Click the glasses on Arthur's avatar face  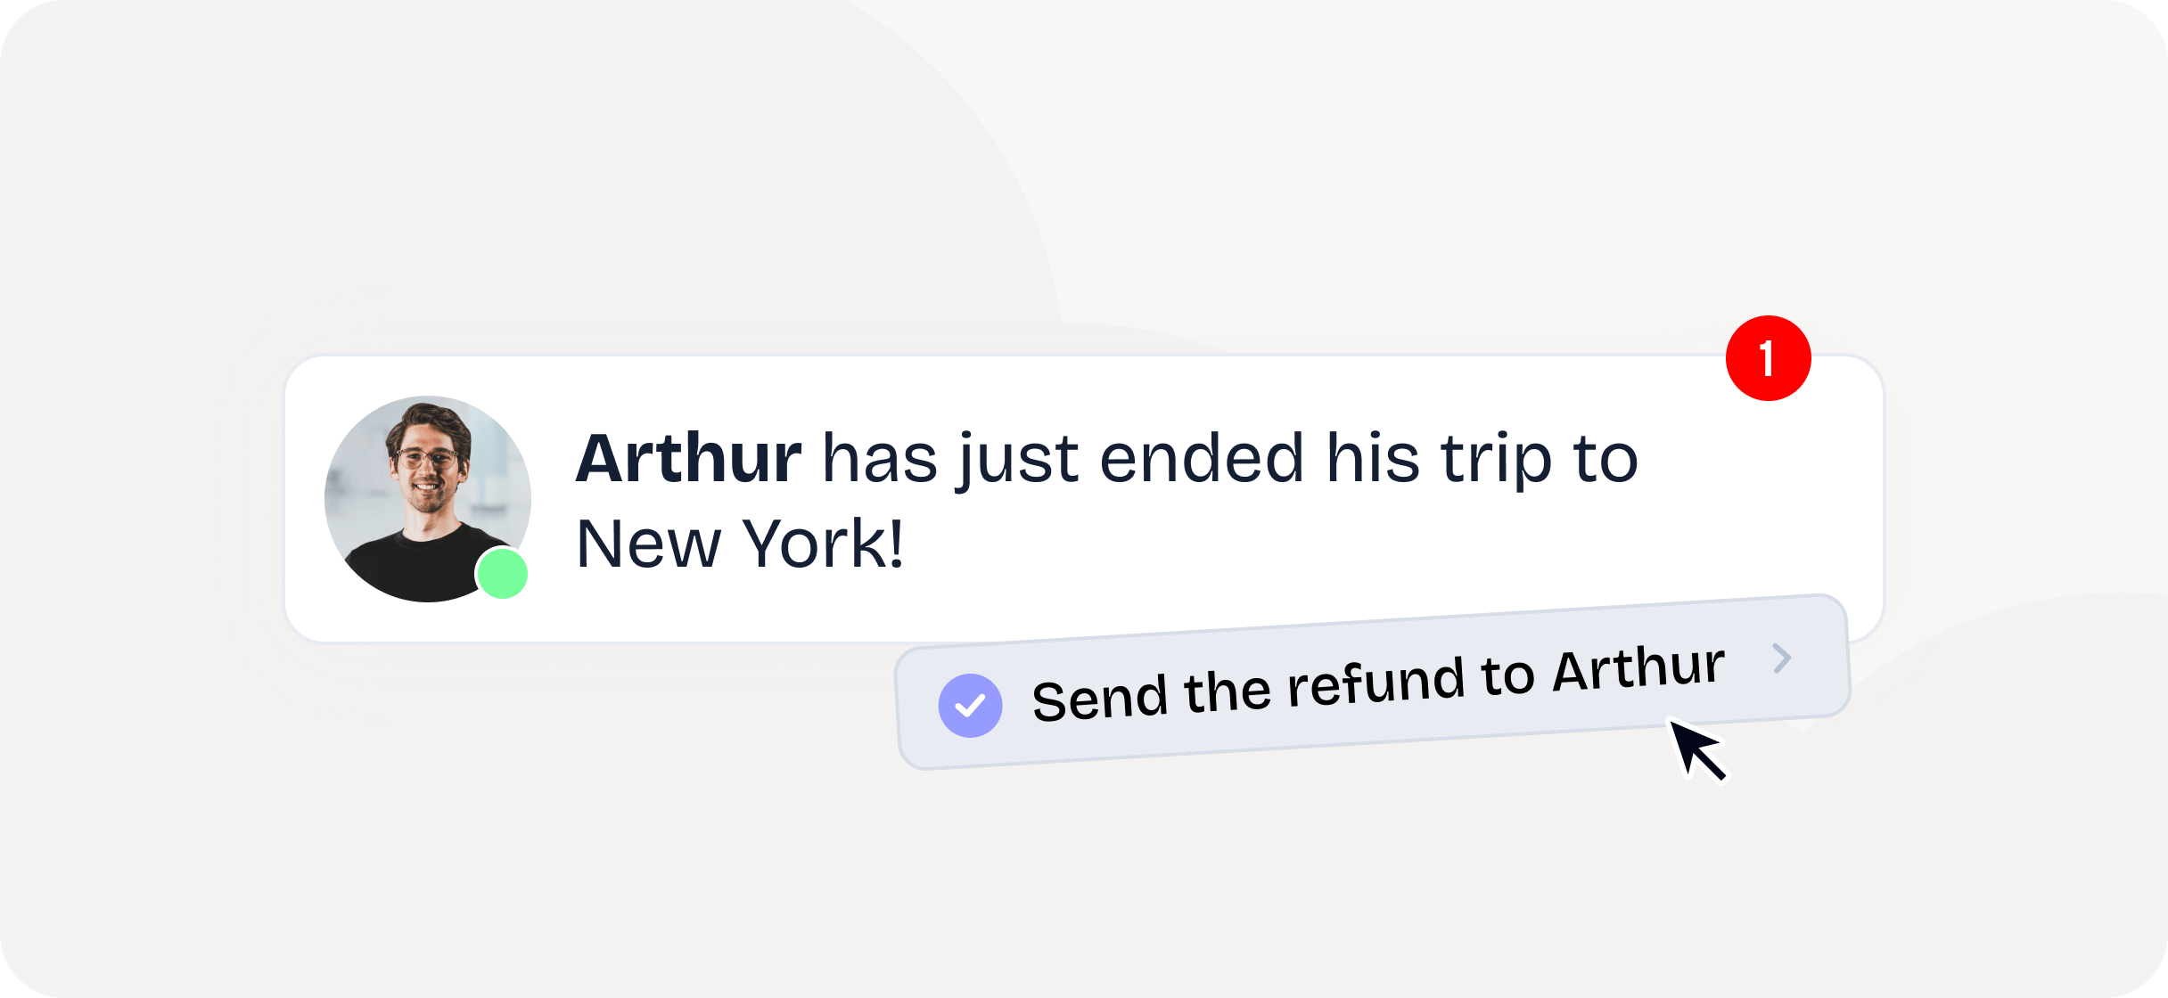pos(426,459)
